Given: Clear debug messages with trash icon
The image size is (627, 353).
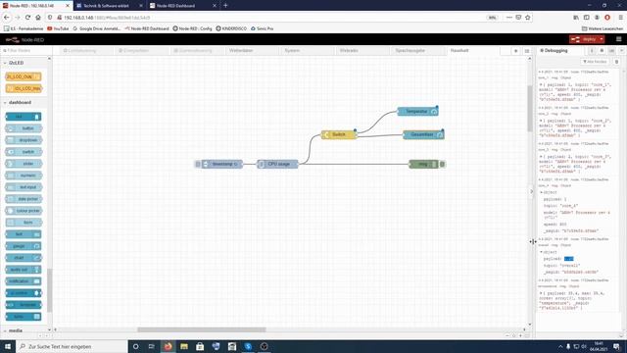Looking at the screenshot, I should click(x=616, y=62).
